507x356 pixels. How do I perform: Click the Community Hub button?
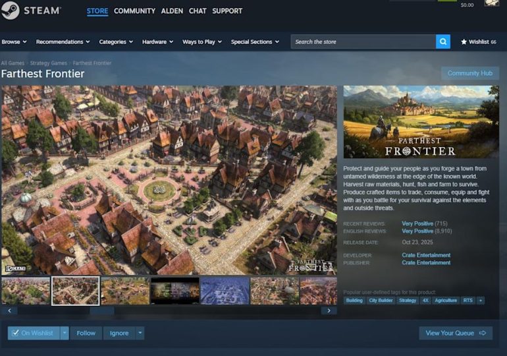pyautogui.click(x=470, y=73)
